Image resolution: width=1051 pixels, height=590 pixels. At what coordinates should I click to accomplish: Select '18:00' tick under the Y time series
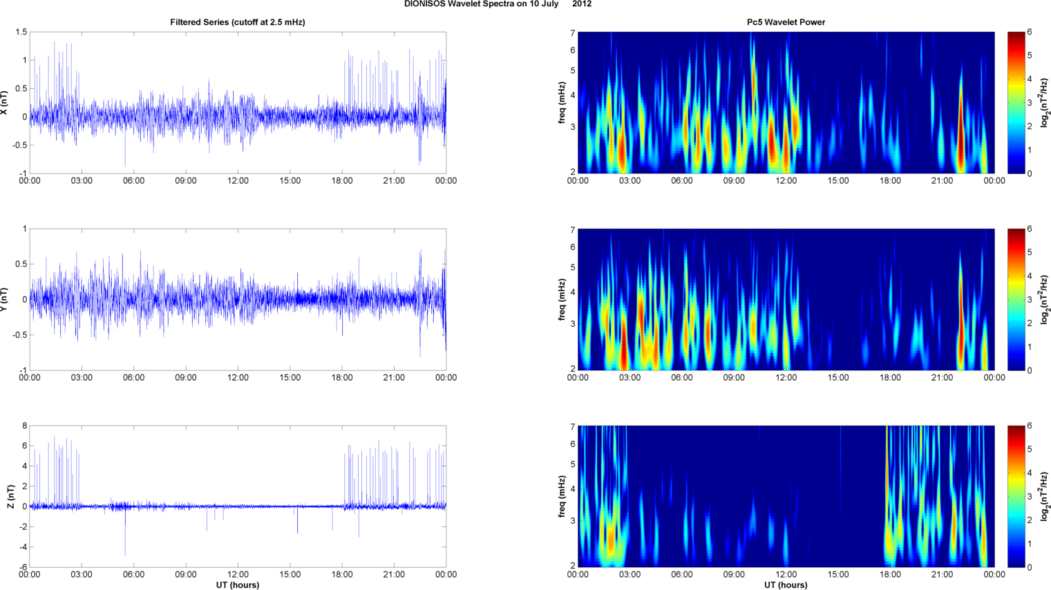tap(342, 378)
